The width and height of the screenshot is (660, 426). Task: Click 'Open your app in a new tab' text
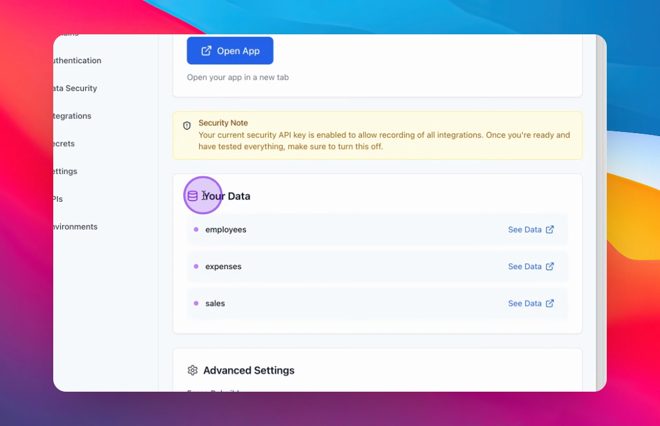(x=238, y=78)
